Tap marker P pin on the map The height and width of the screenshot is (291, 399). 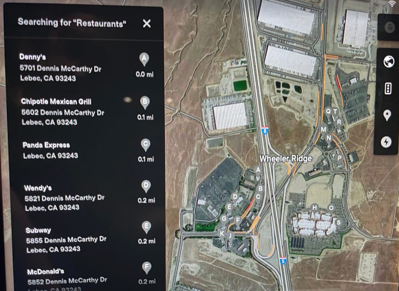click(339, 159)
